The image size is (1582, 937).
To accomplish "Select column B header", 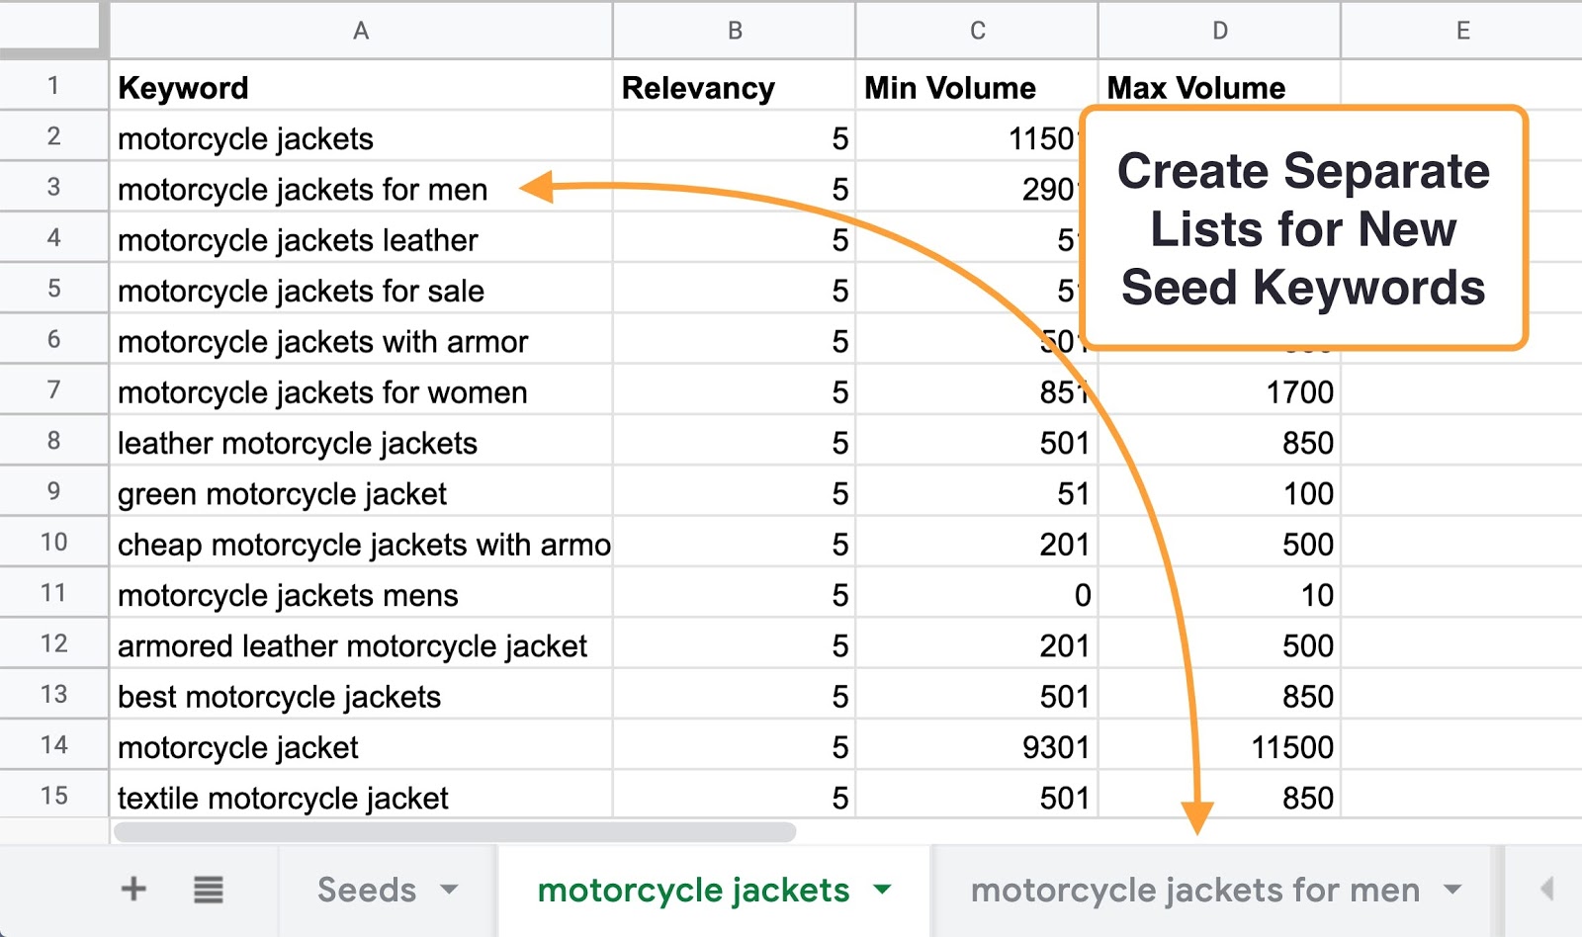I will tap(735, 31).
